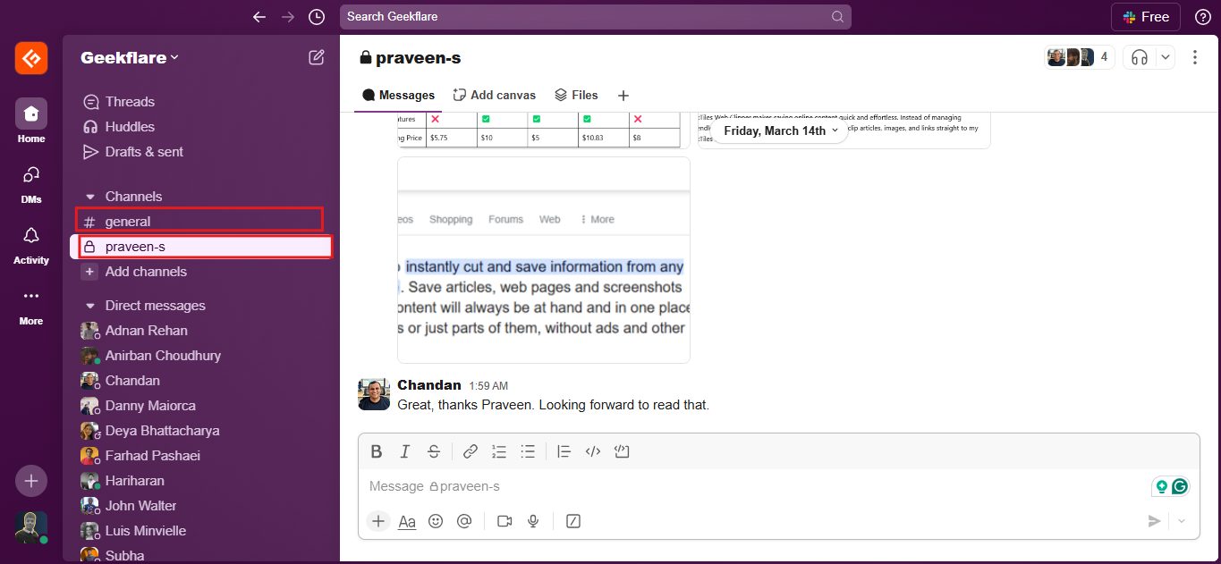Compose a new message with pencil icon

coord(317,57)
